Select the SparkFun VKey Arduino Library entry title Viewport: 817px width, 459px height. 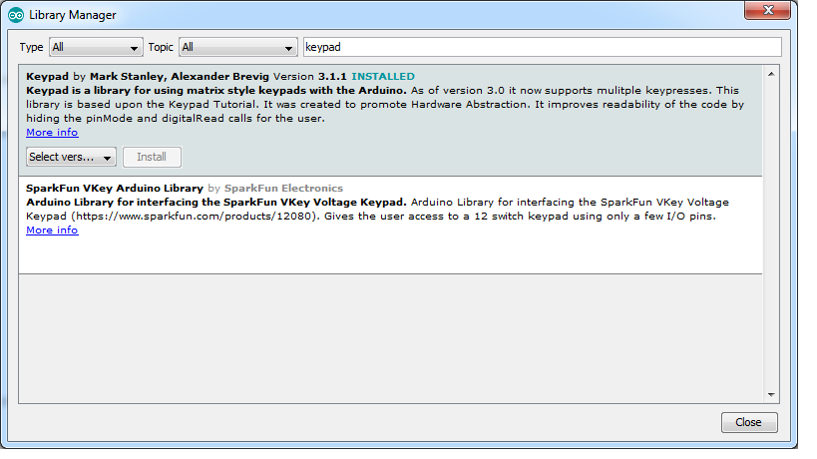coord(115,188)
